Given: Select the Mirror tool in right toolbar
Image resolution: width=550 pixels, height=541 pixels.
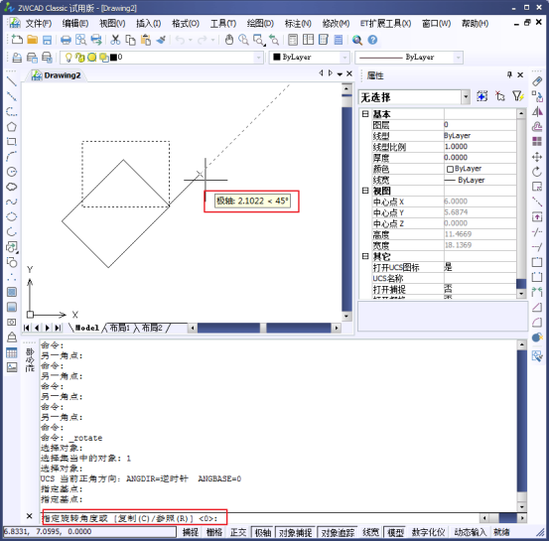Looking at the screenshot, I should click(x=537, y=111).
